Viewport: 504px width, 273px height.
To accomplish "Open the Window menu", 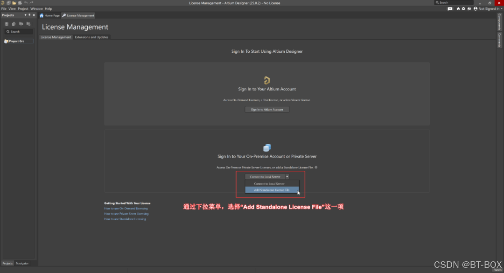I will 36,9.
